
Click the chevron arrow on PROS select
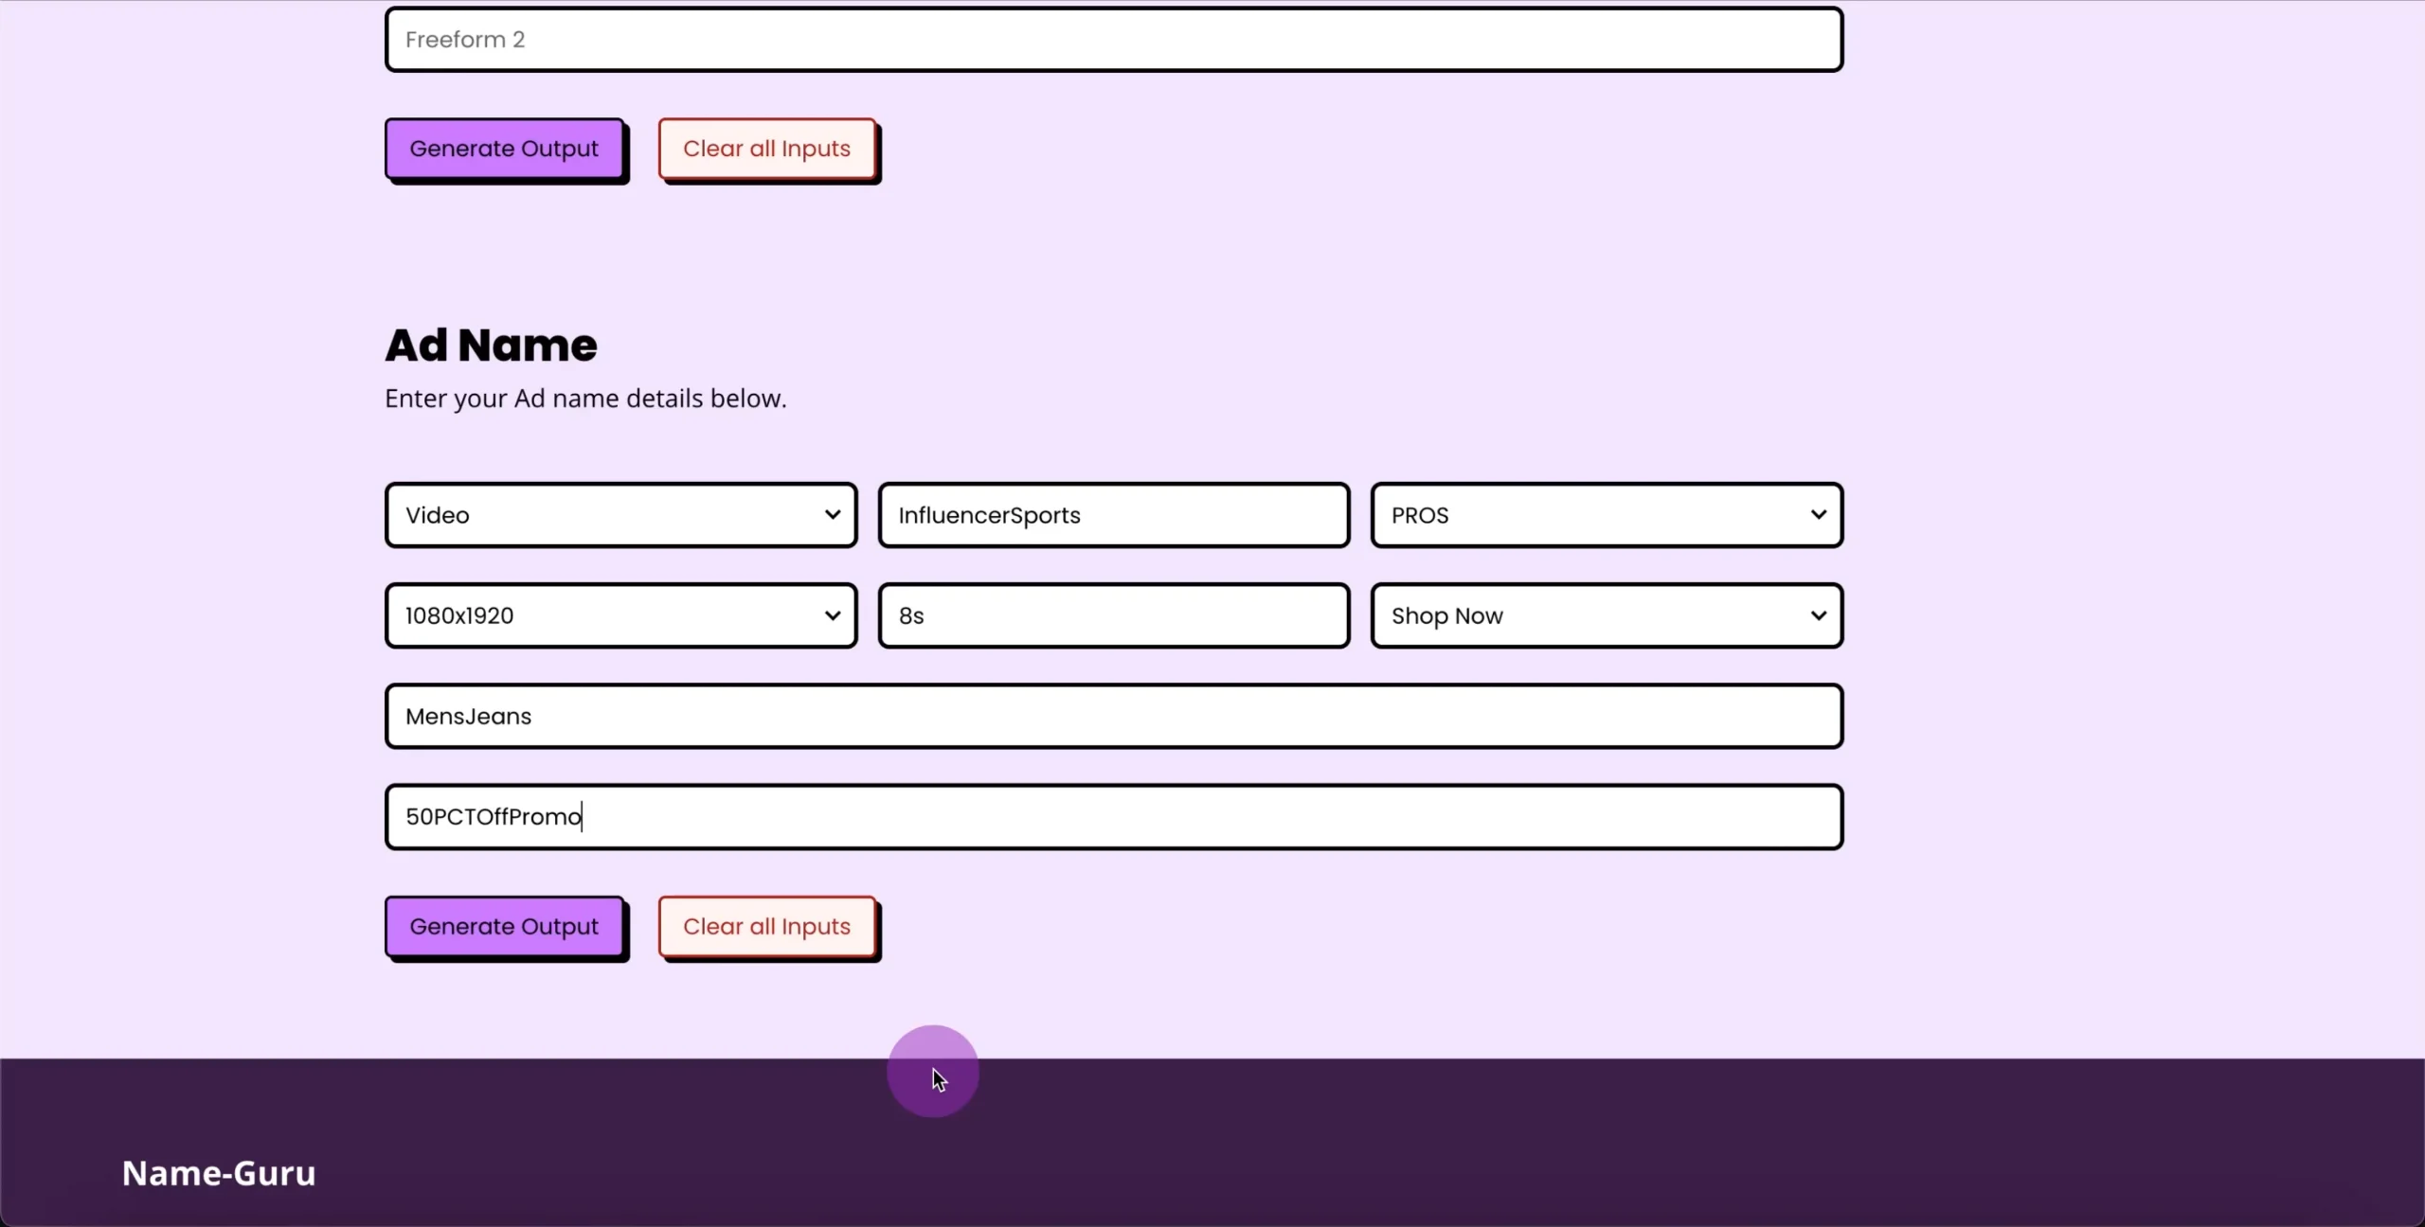(x=1818, y=515)
